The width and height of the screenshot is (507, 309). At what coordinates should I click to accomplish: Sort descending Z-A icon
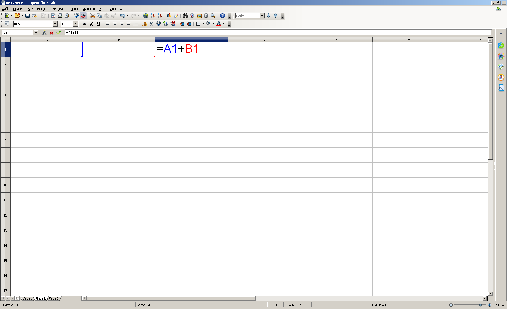tap(160, 16)
